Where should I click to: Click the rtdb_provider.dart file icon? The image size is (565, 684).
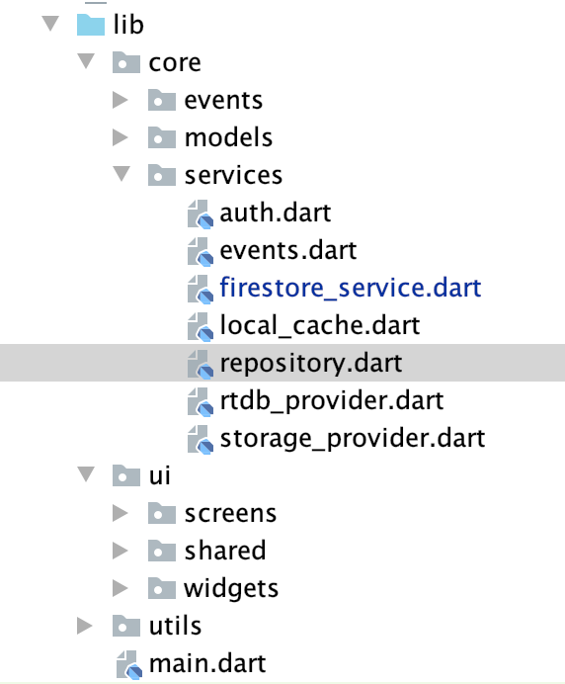pyautogui.click(x=201, y=401)
